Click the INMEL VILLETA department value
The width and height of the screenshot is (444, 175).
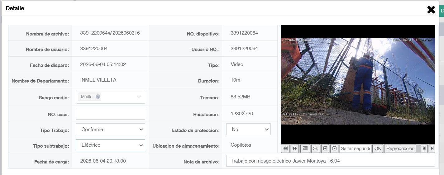(98, 80)
